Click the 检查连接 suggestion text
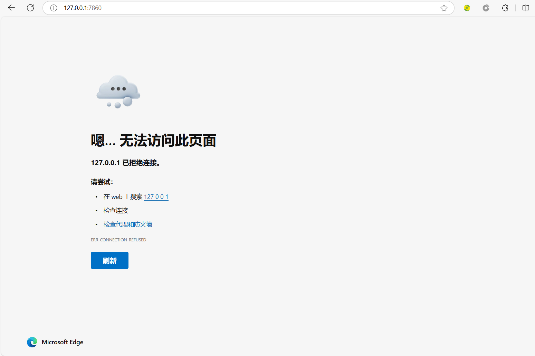The width and height of the screenshot is (535, 356). tap(116, 211)
